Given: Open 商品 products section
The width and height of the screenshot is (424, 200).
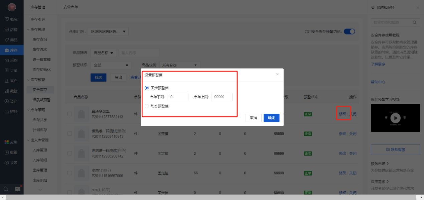Looking at the screenshot, I should point(11,40).
